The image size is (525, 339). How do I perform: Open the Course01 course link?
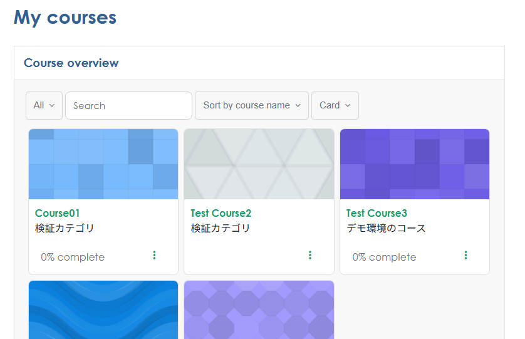pyautogui.click(x=58, y=213)
